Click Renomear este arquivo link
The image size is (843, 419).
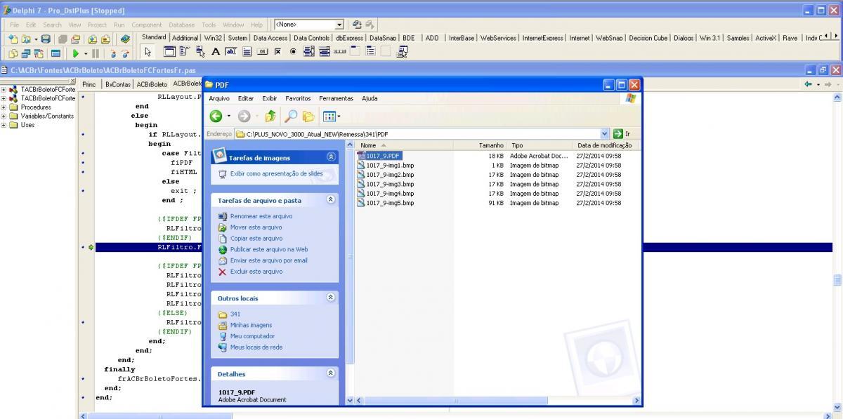[x=261, y=216]
